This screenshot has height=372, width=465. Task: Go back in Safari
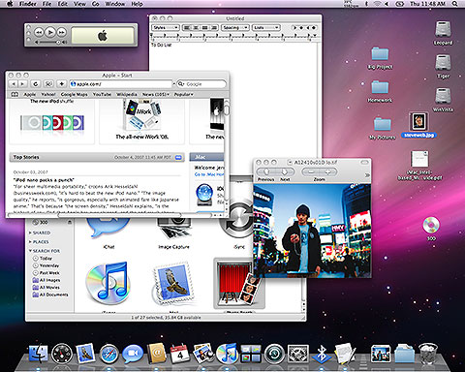(14, 84)
